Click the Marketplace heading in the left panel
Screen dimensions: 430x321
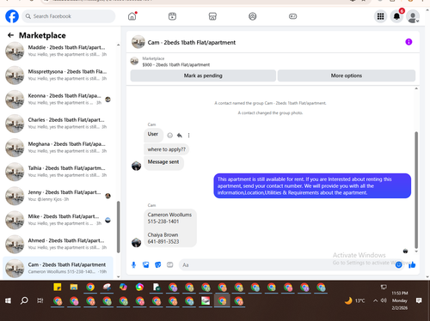(42, 35)
